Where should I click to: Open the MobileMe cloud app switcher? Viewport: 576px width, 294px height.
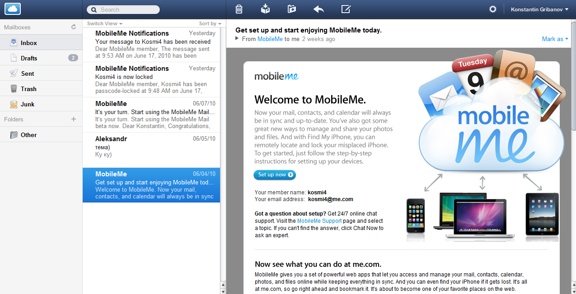point(13,9)
